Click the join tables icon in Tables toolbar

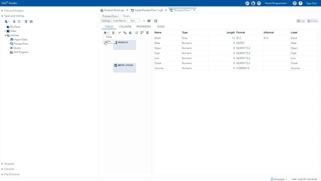coord(125,33)
